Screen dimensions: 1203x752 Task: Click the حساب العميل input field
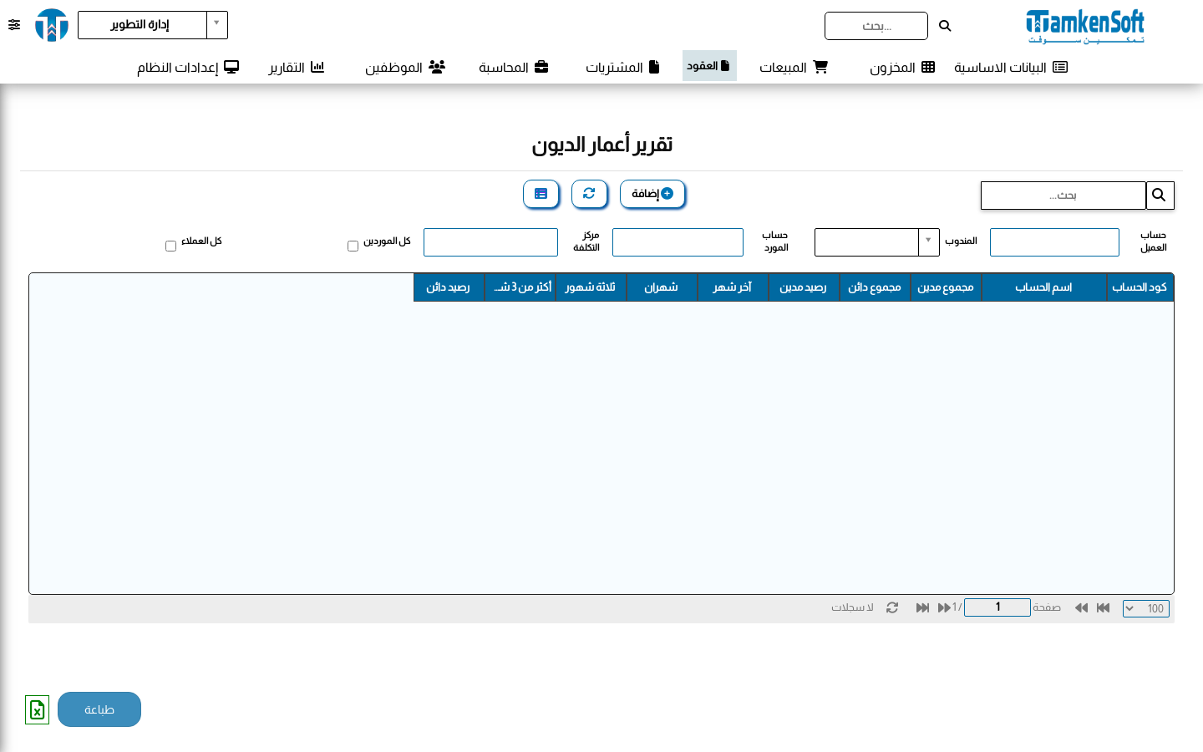[1054, 242]
